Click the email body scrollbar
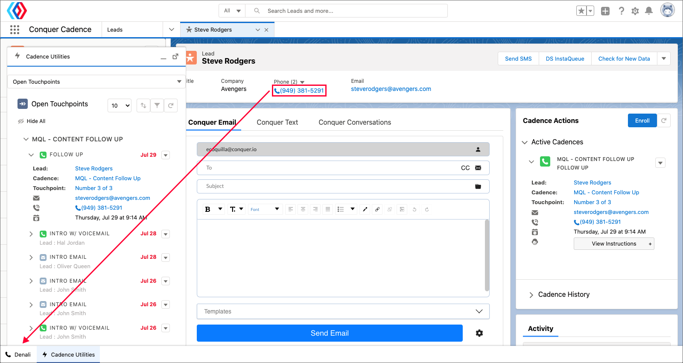683x363 pixels. (x=487, y=255)
